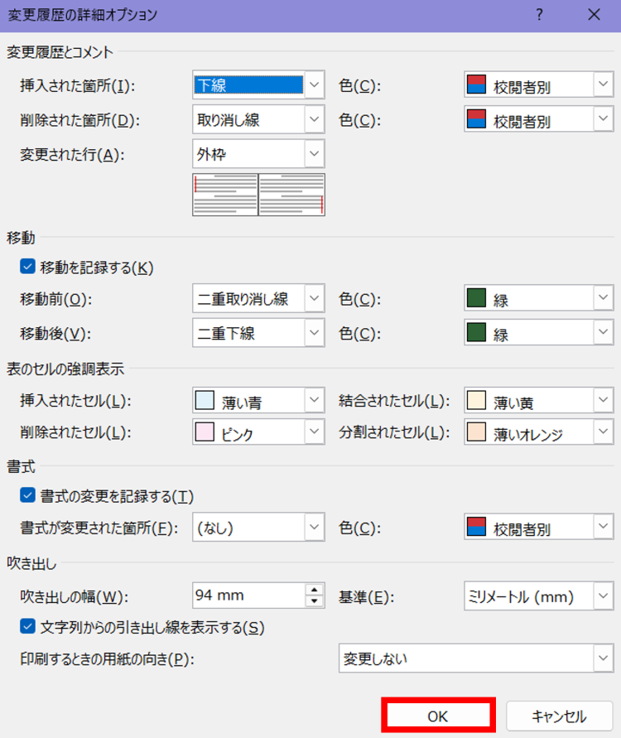Increase balloon width with up spinner
621x738 pixels.
315,589
